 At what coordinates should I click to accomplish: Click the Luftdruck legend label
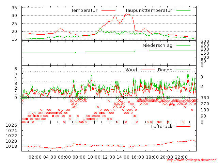(x=162, y=126)
